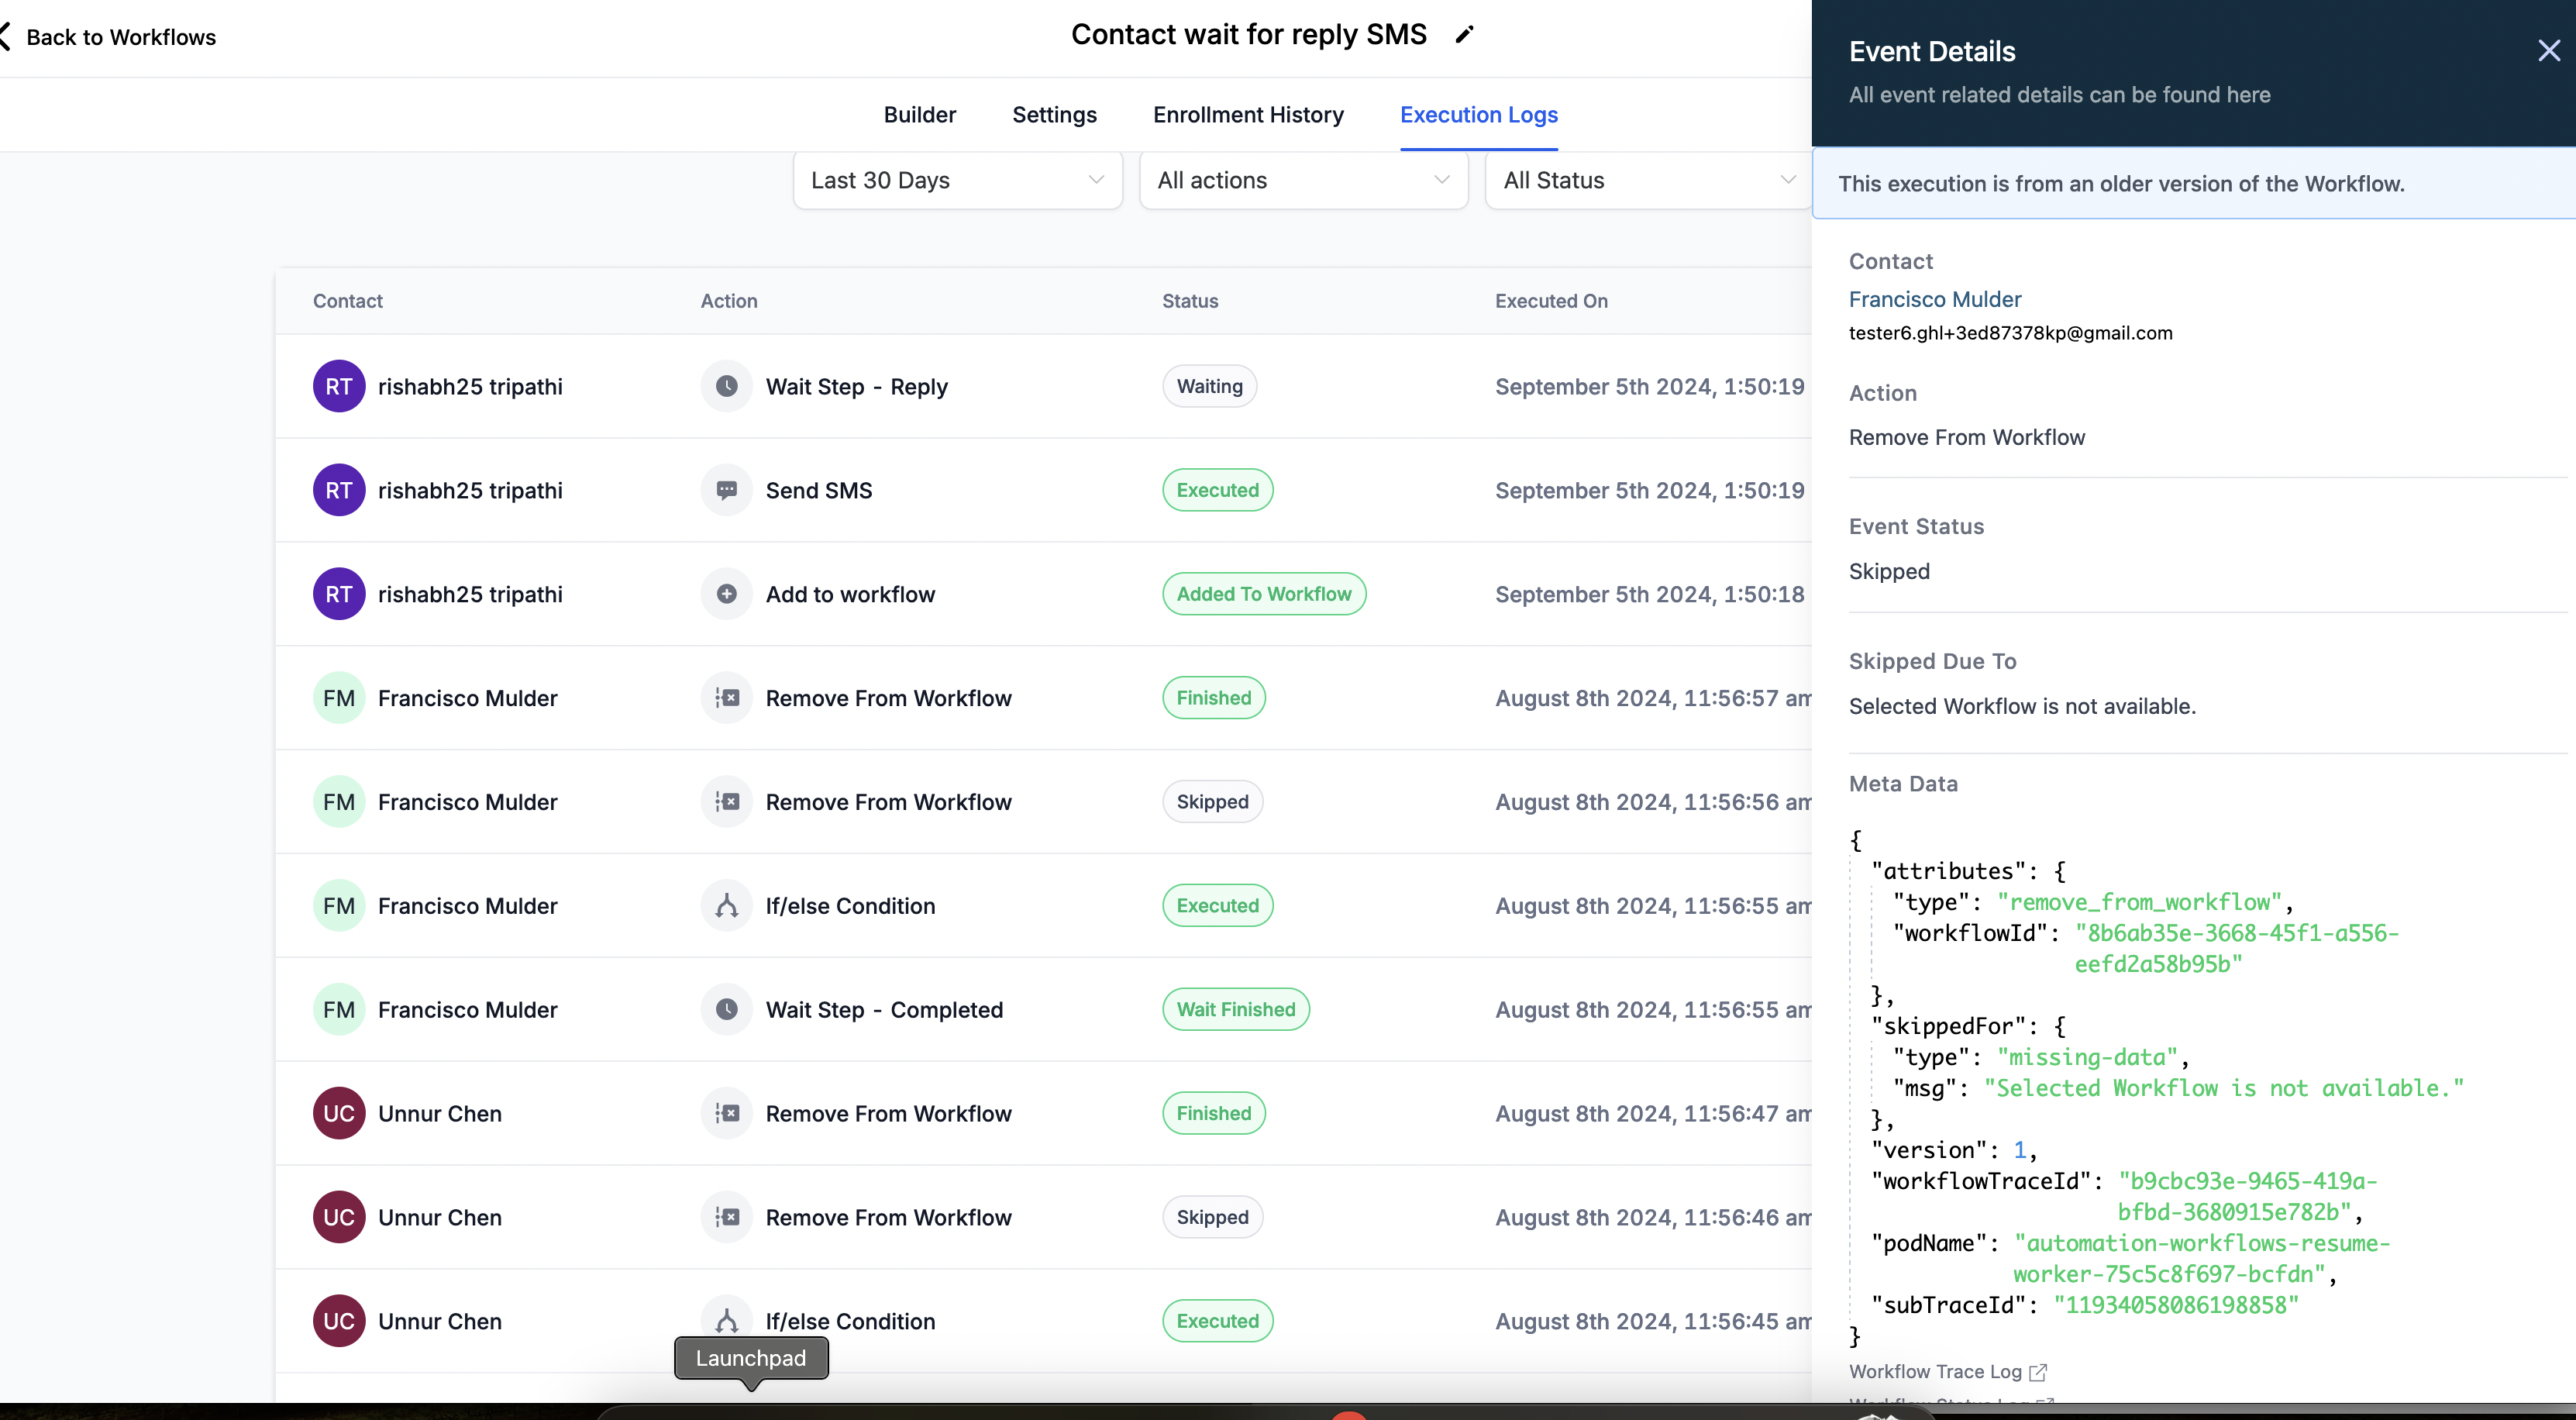Click the older version notice banner
2576x1420 pixels.
[x=2193, y=184]
